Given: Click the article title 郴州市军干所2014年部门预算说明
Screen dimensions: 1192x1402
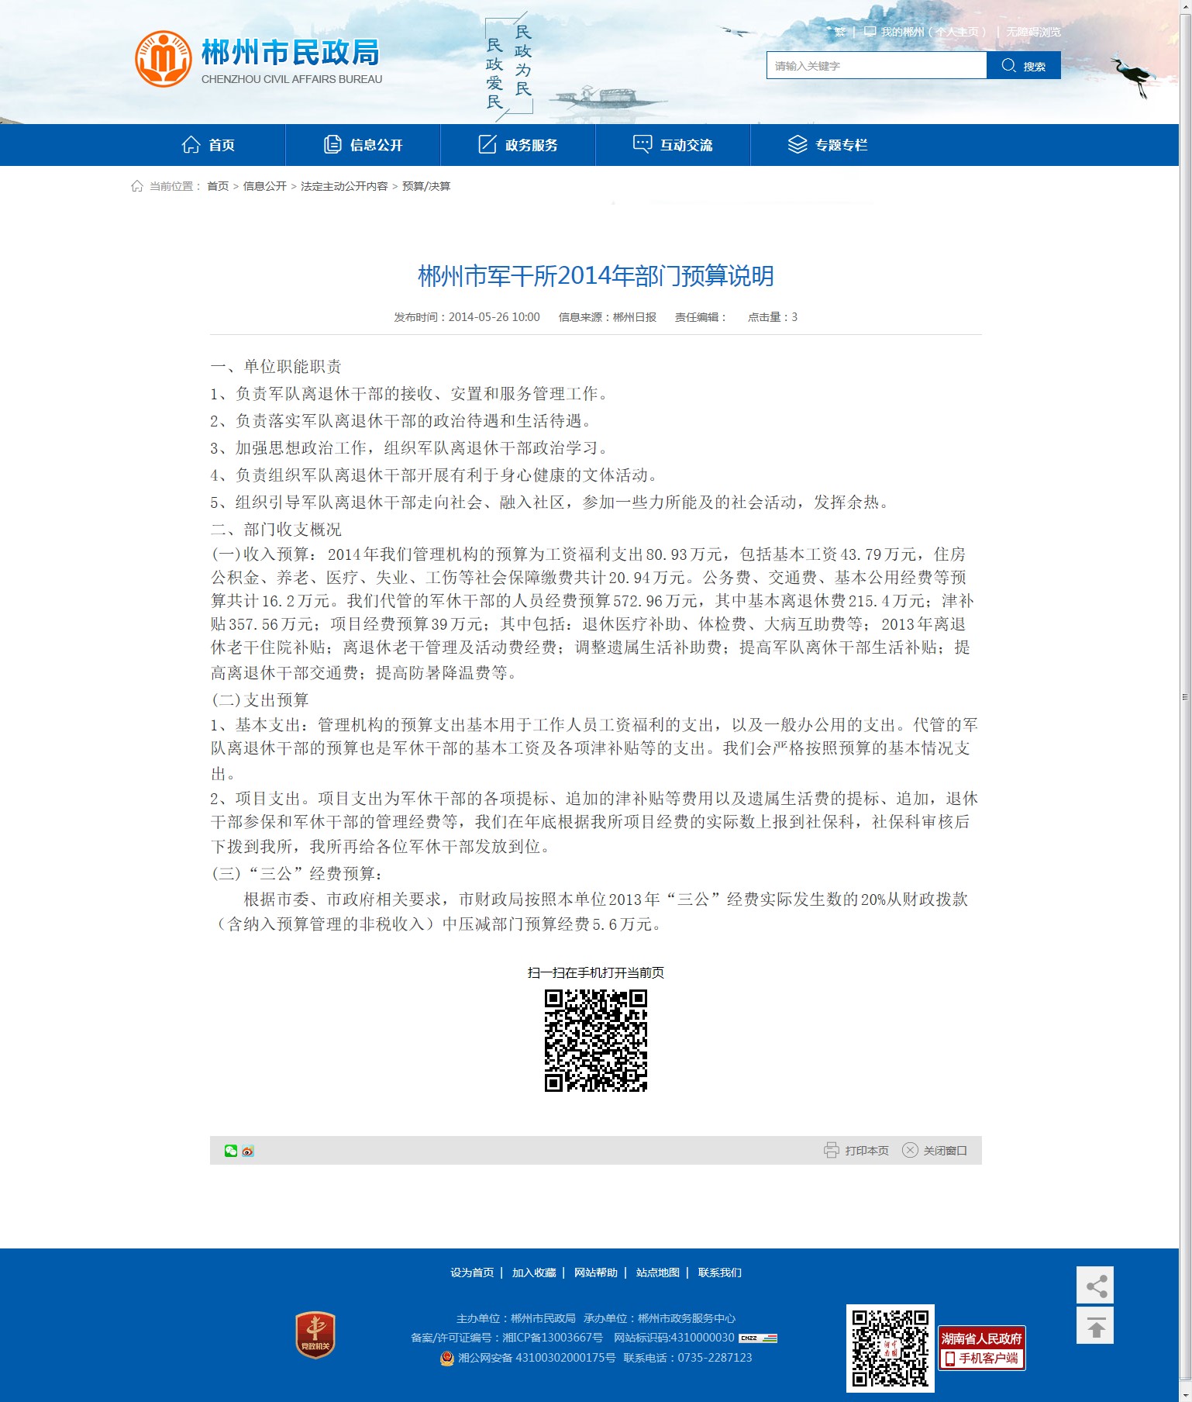Looking at the screenshot, I should [x=596, y=276].
